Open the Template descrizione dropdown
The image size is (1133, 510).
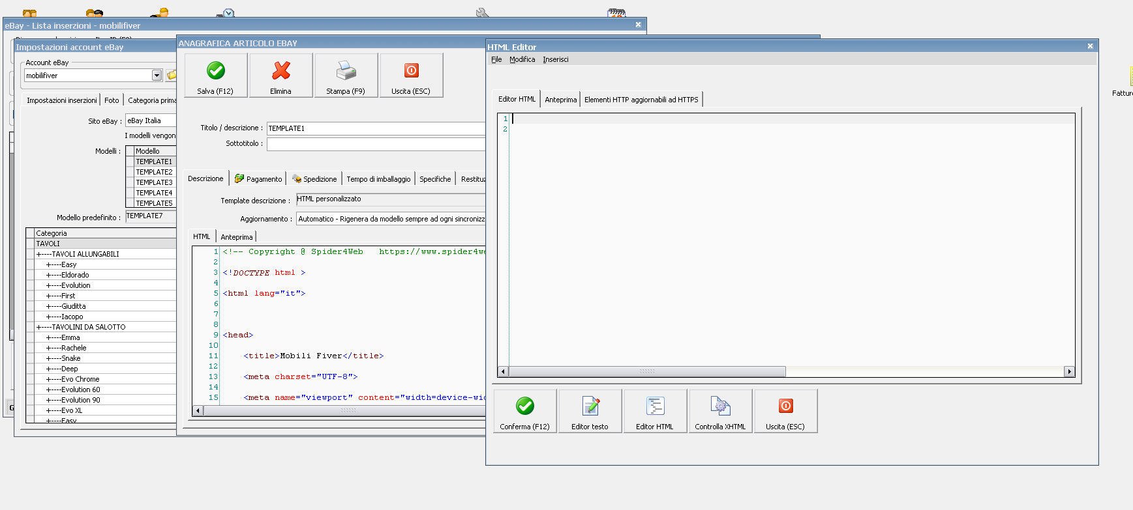click(391, 199)
